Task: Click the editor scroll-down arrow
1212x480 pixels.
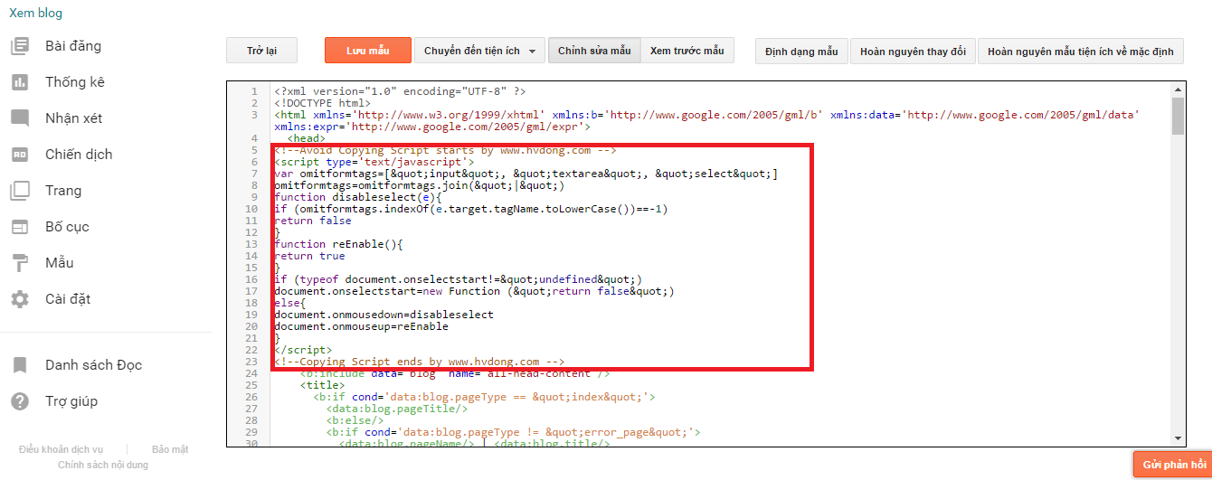Action: pyautogui.click(x=1178, y=438)
